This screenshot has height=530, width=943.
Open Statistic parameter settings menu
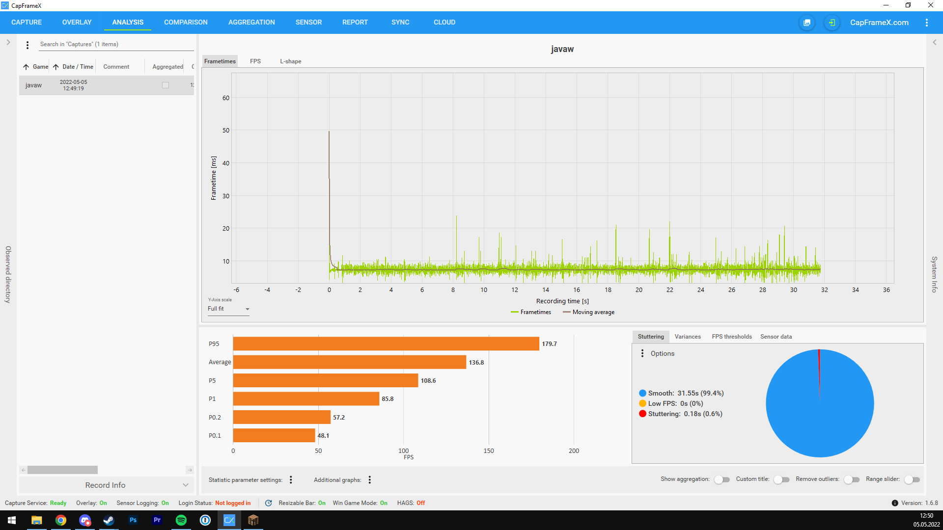point(291,479)
